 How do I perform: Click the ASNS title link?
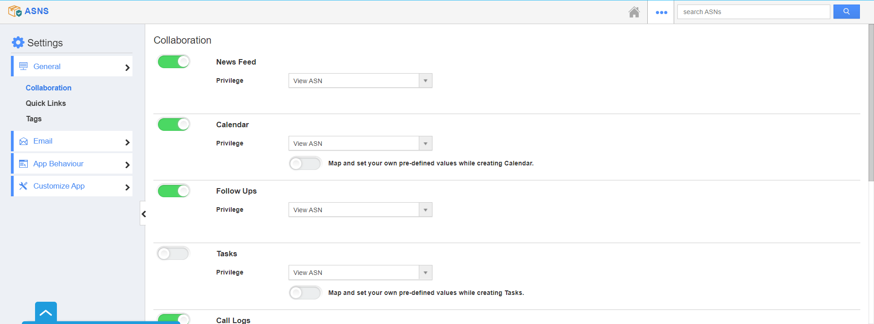click(36, 11)
